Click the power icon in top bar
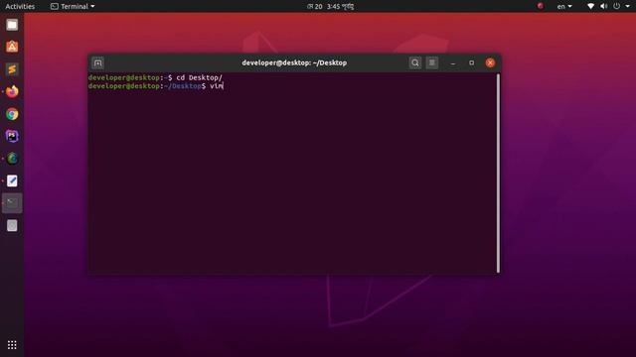Viewport: 636px width, 357px height. pyautogui.click(x=616, y=6)
